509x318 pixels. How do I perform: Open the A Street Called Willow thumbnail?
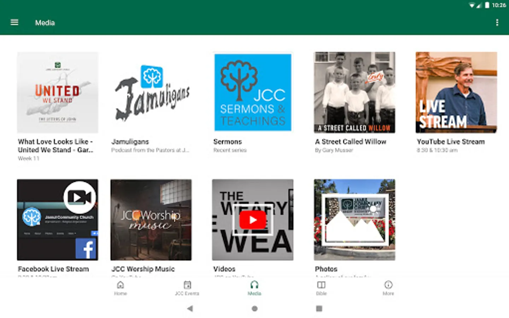pyautogui.click(x=355, y=93)
